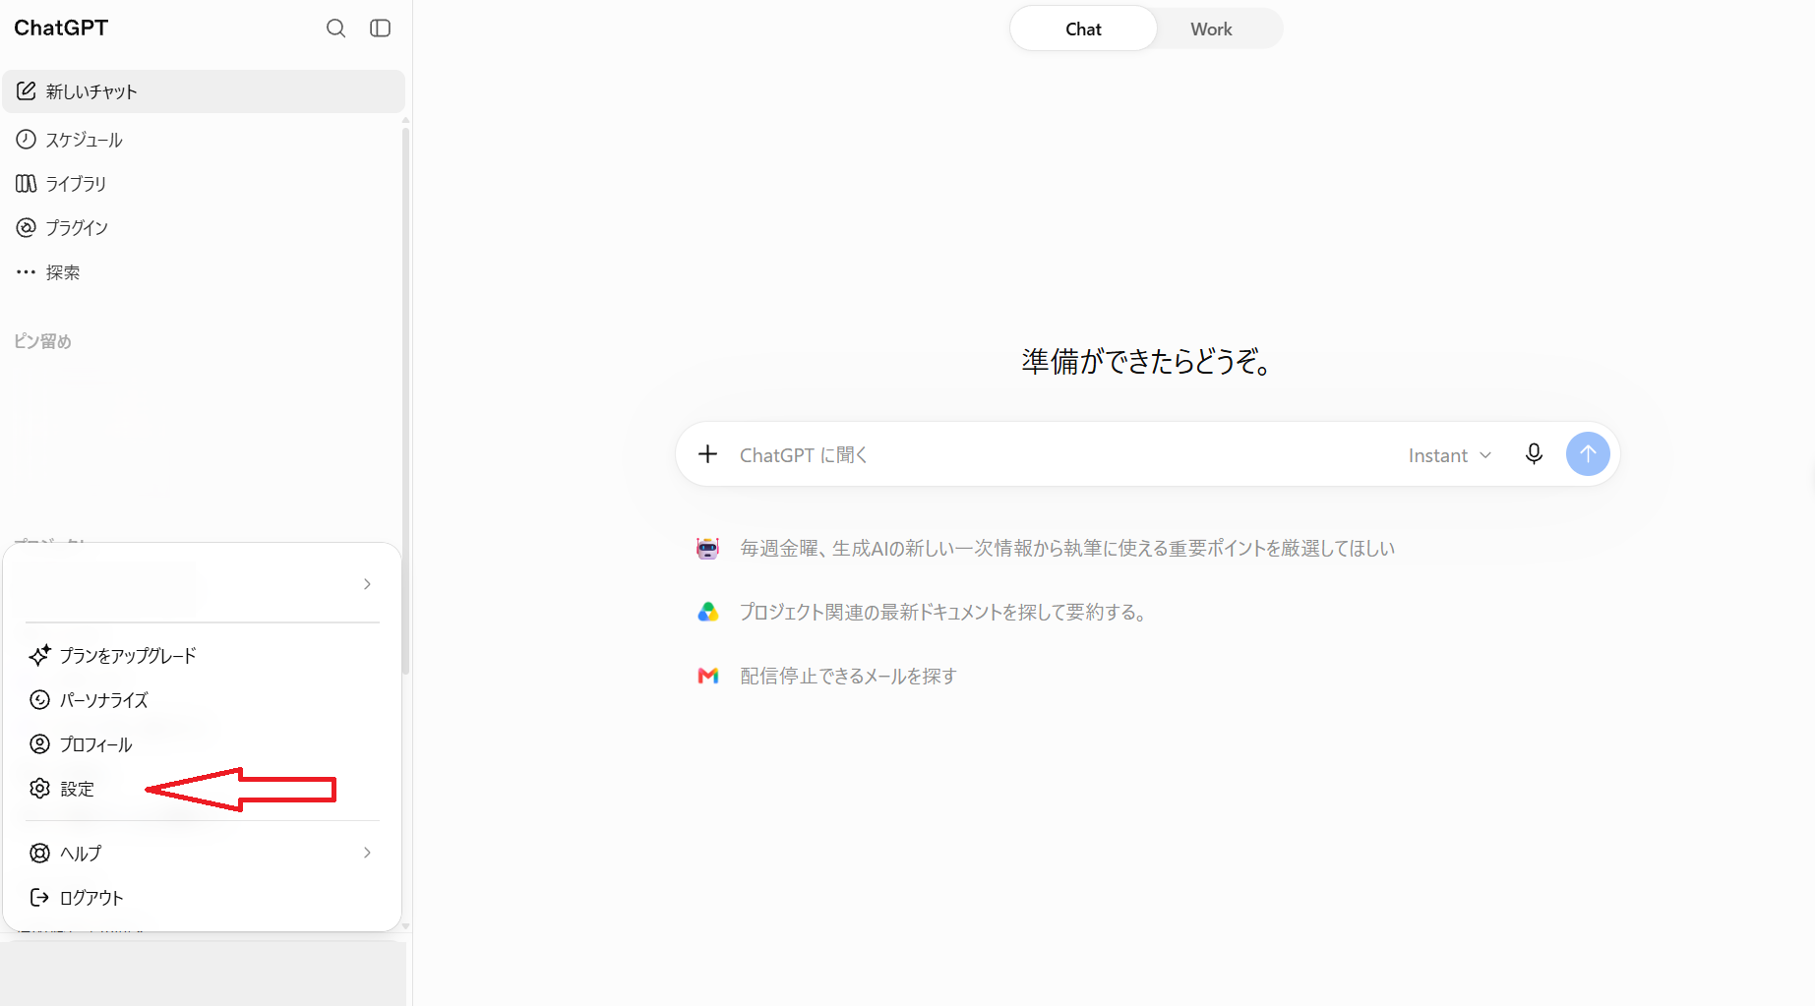Open the Instant model dropdown
This screenshot has width=1815, height=1006.
tap(1450, 455)
